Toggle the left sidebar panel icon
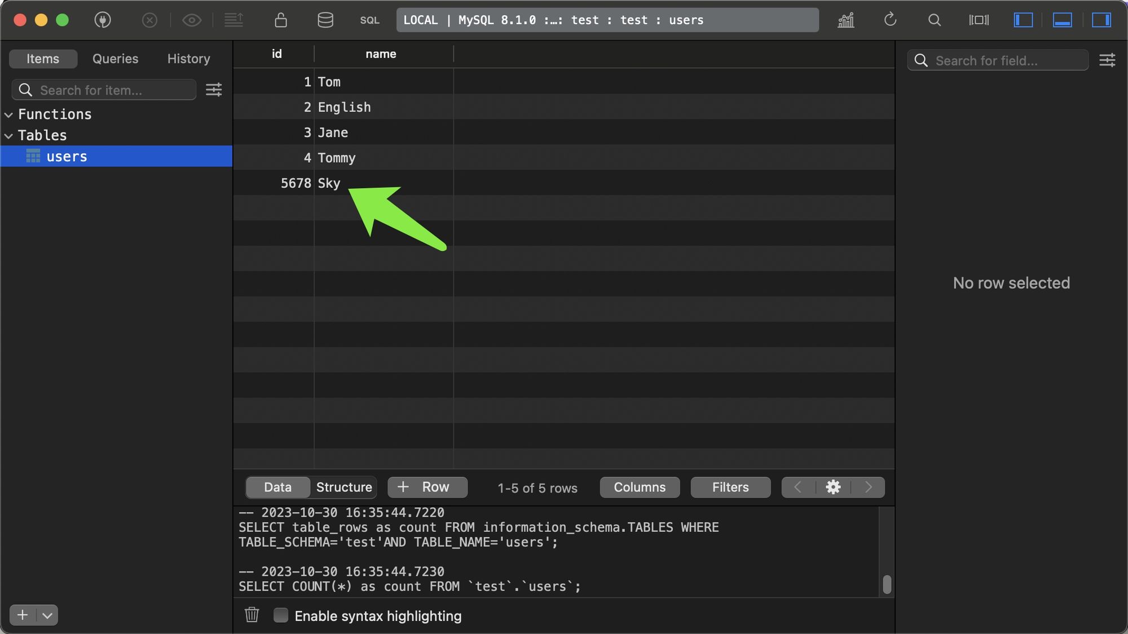The image size is (1128, 634). (x=1023, y=20)
